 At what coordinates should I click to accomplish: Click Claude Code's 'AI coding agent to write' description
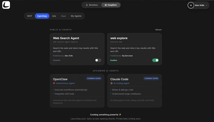pos(132,100)
